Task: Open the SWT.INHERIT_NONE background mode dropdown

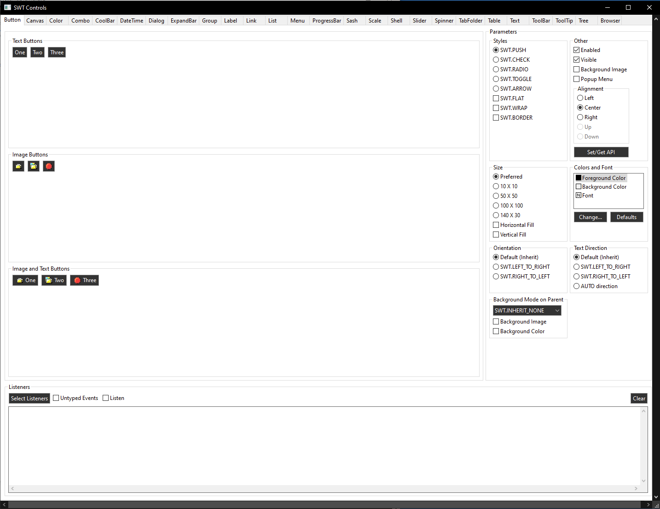Action: coord(527,311)
